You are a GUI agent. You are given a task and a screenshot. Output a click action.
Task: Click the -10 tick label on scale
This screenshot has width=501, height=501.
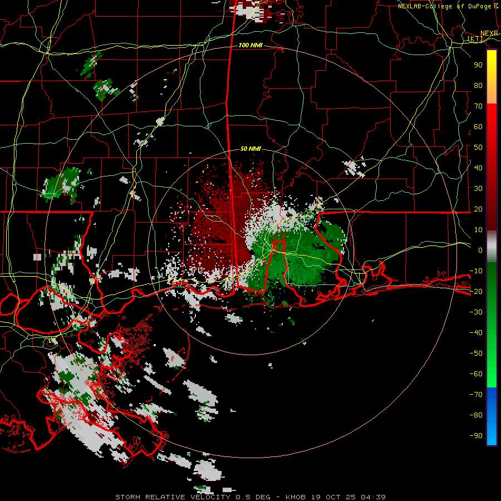(476, 271)
